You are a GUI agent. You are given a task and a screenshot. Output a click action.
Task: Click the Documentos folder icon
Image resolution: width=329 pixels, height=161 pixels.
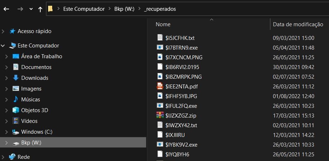point(16,67)
